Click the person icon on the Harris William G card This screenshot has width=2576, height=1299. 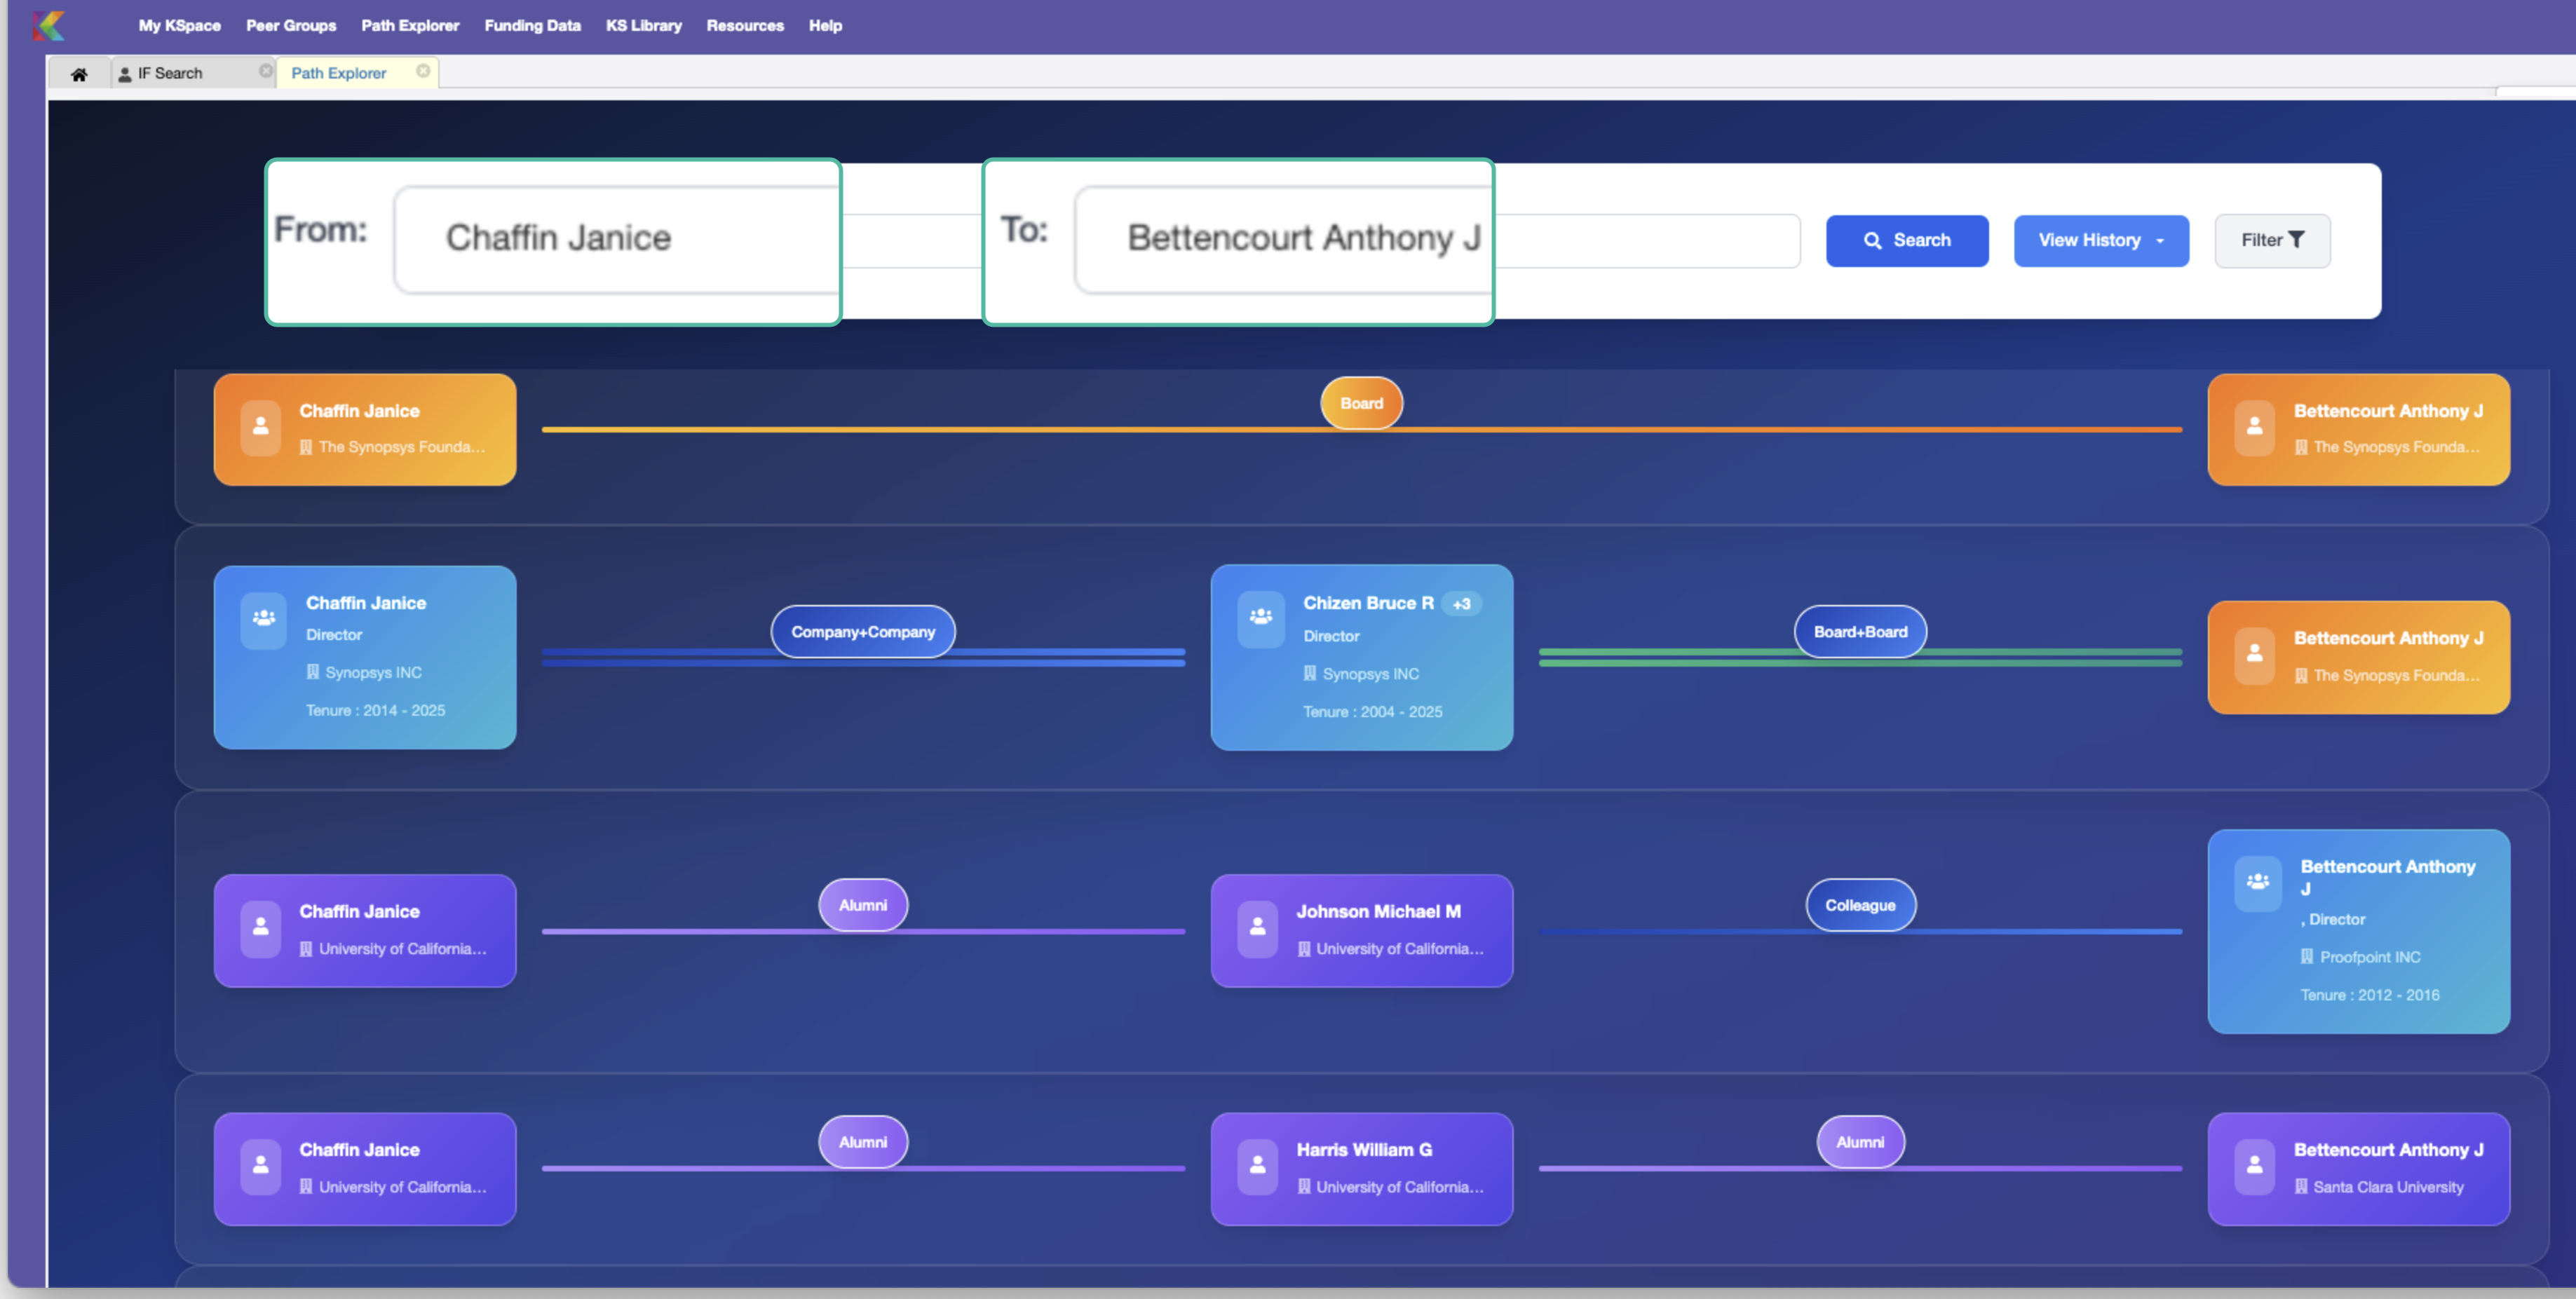click(1257, 1165)
